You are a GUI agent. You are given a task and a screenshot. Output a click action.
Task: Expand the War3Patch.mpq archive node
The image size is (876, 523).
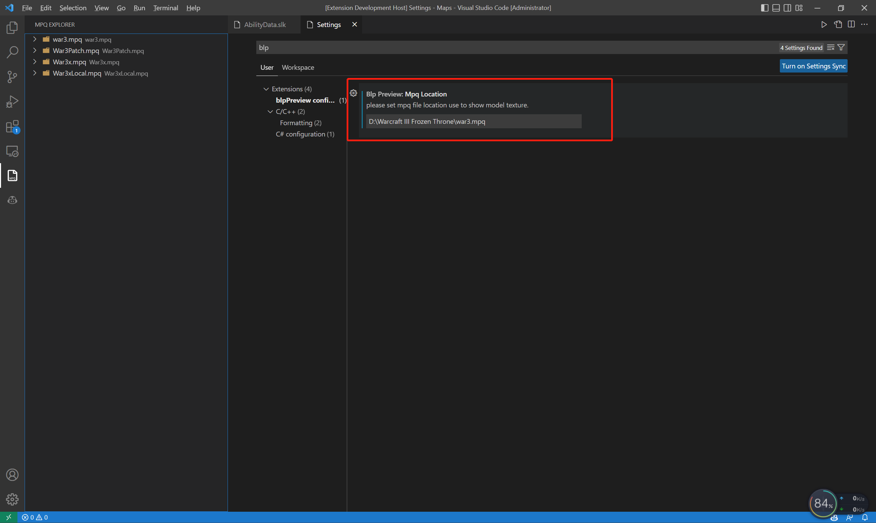(x=35, y=50)
